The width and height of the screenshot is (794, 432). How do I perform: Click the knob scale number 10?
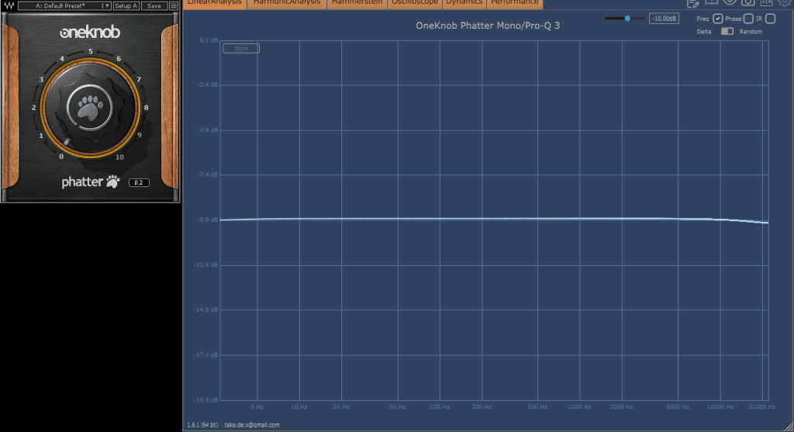pyautogui.click(x=119, y=157)
